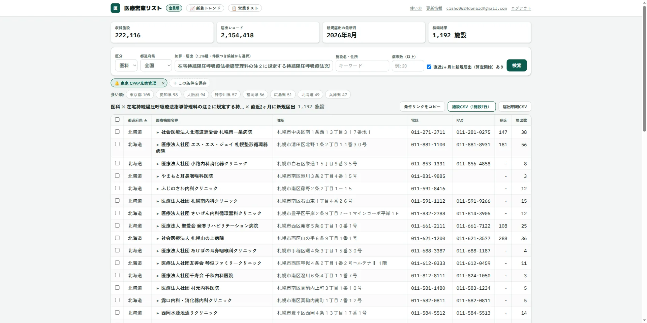The image size is (647, 323).
Task: Open 更新情報 link
Action: coord(434,8)
